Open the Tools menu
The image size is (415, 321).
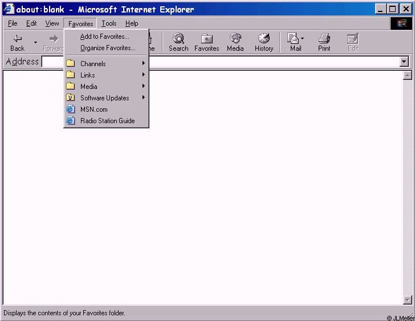109,23
